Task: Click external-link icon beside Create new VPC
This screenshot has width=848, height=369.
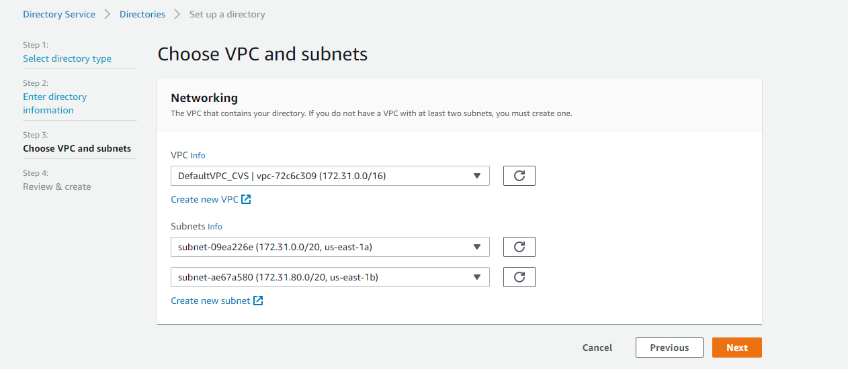Action: [x=247, y=199]
